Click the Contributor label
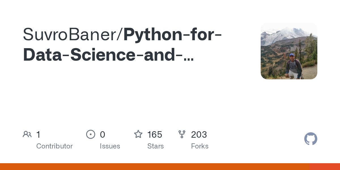 [x=54, y=146]
